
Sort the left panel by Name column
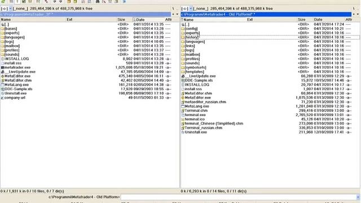[x=33, y=20]
